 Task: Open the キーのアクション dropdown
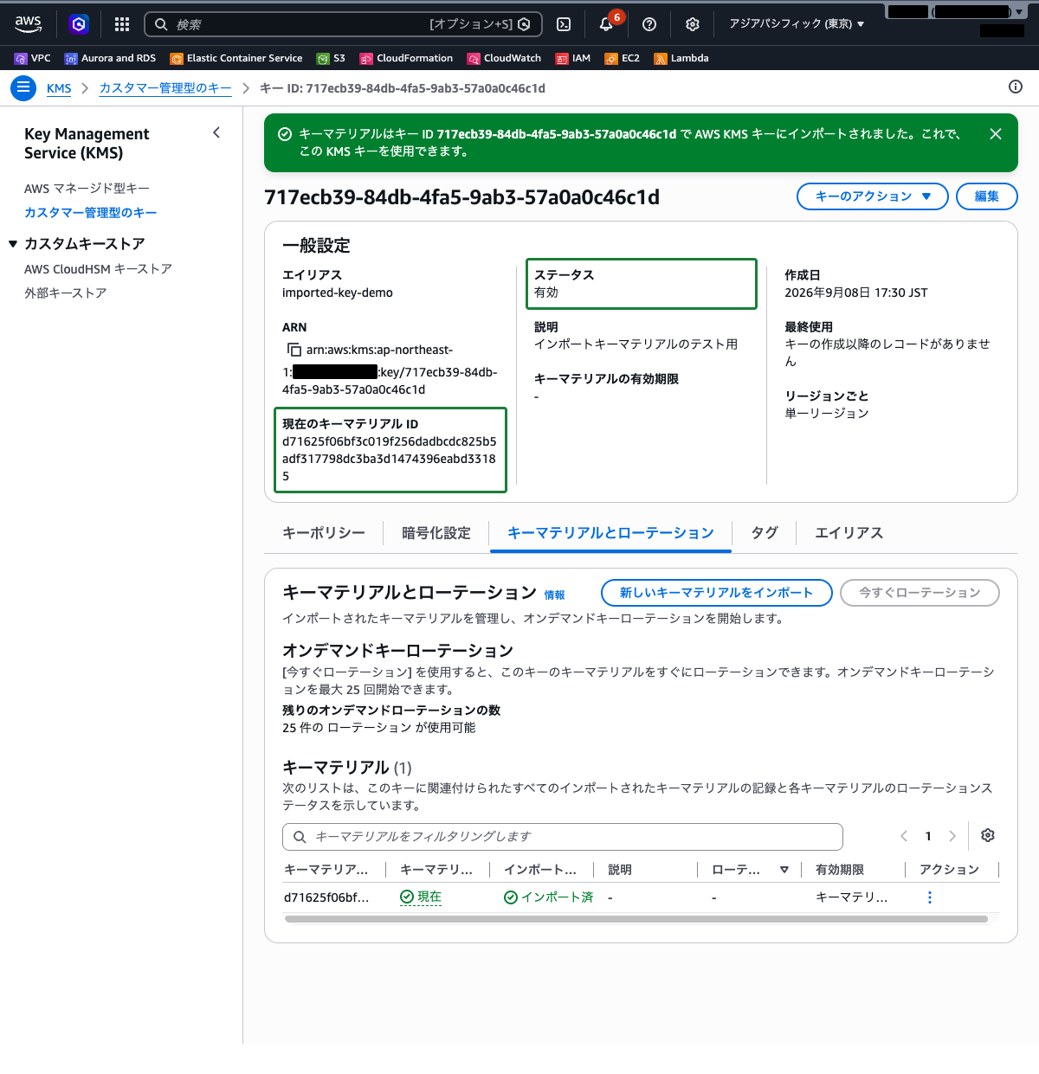click(x=873, y=196)
